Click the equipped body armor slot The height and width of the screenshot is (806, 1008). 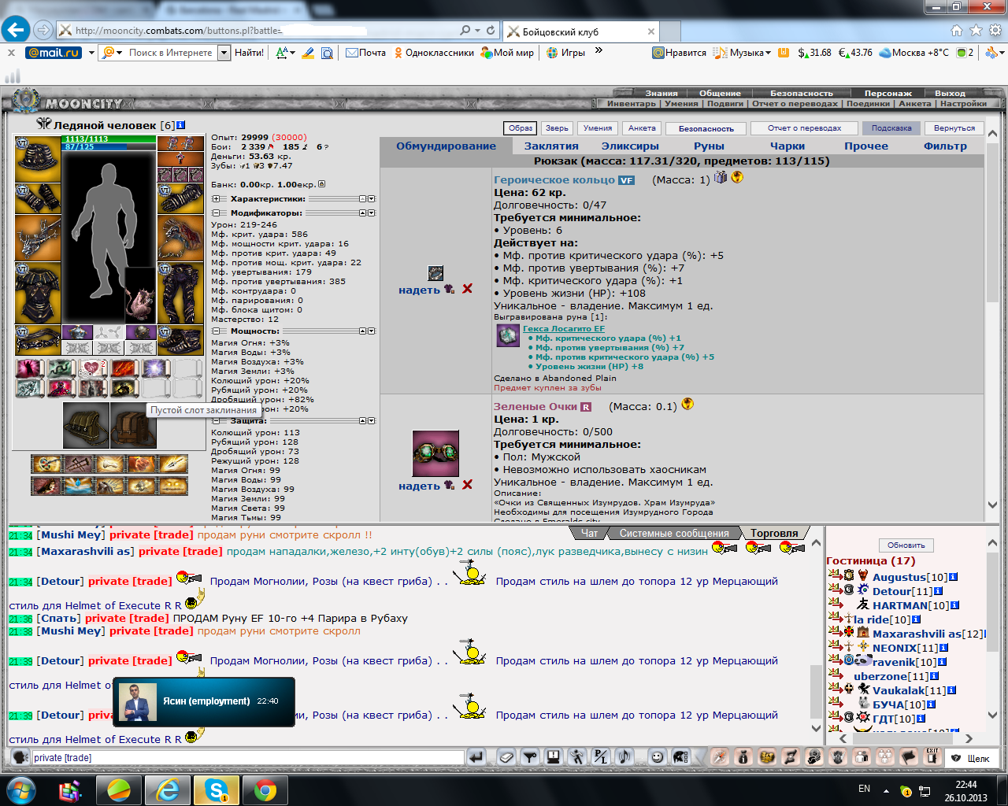coord(38,293)
